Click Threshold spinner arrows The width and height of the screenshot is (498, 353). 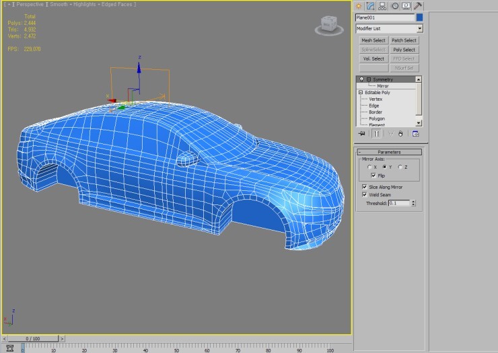tap(413, 203)
